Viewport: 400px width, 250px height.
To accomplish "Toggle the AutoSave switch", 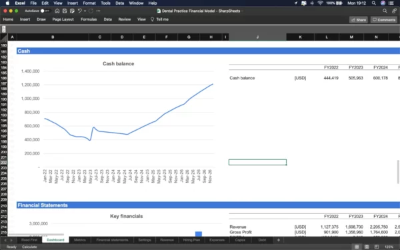I will (x=45, y=11).
